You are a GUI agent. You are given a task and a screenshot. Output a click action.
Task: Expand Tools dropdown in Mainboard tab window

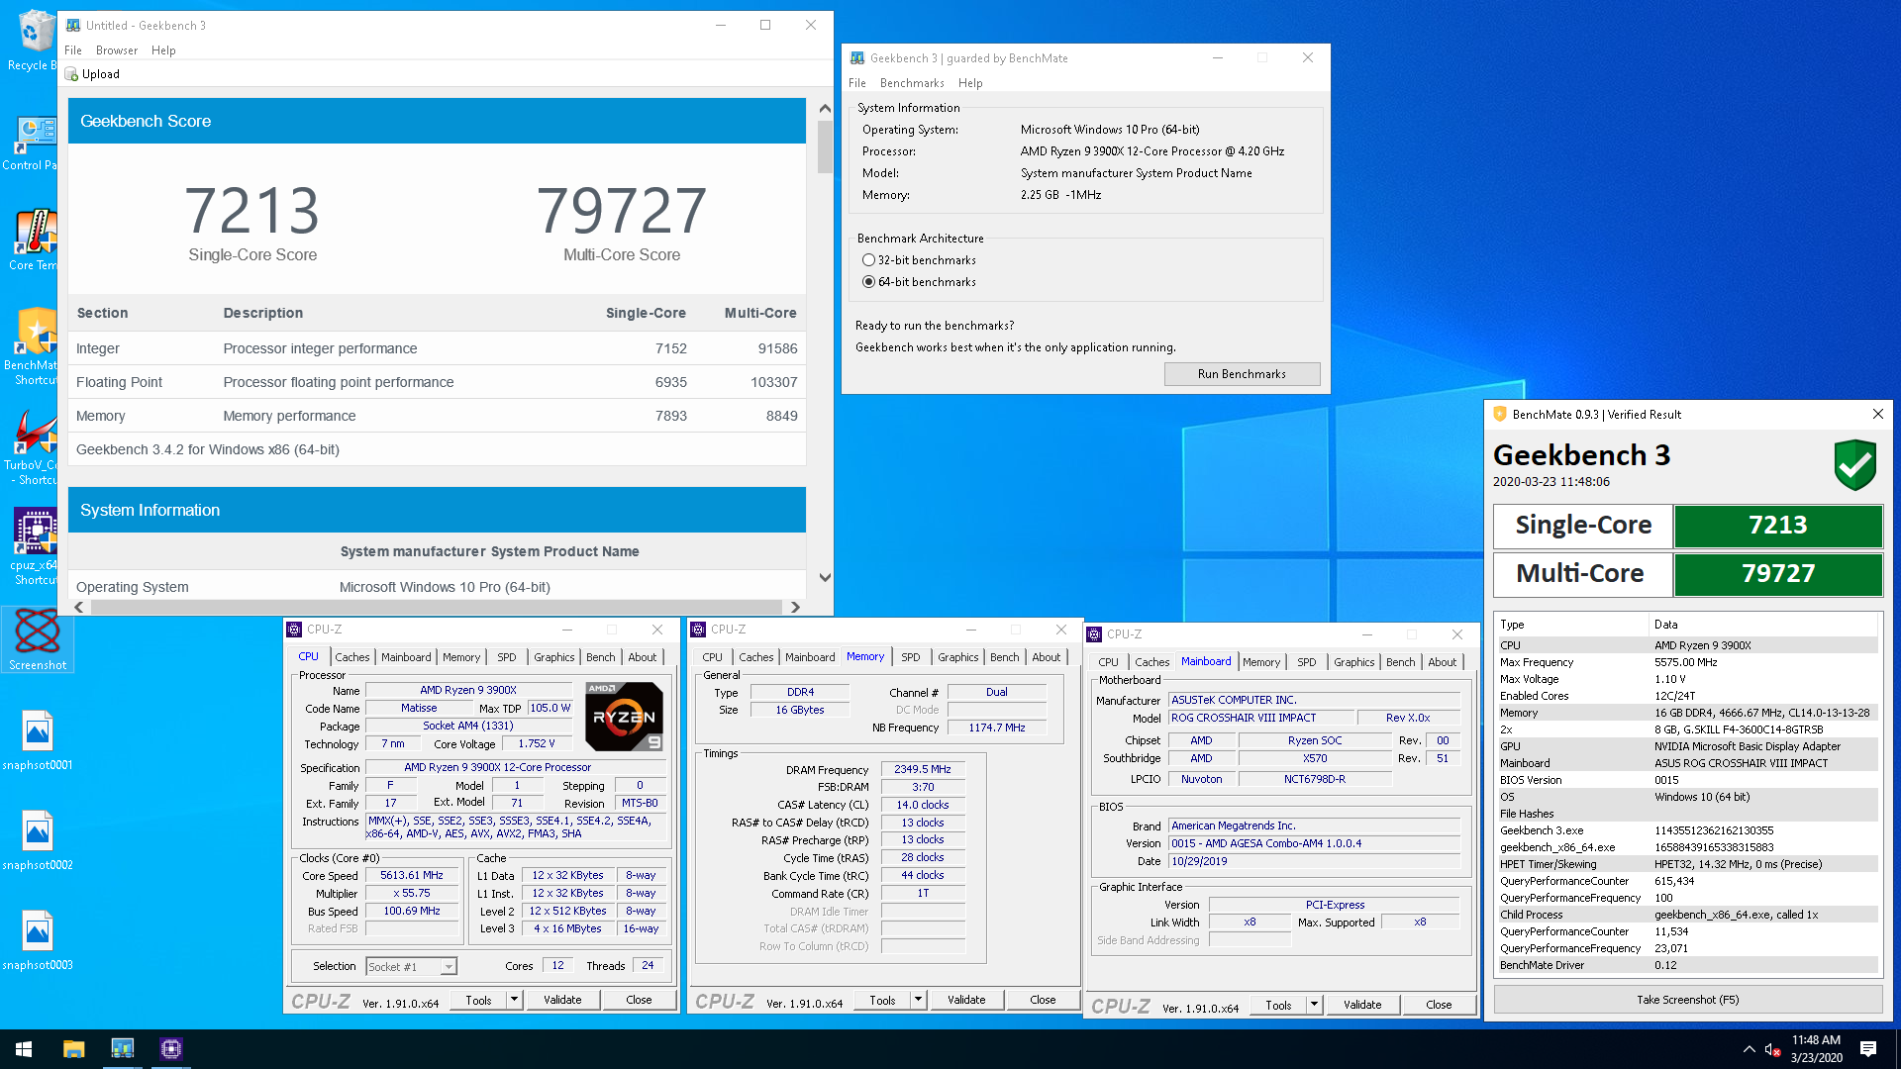point(1314,1005)
